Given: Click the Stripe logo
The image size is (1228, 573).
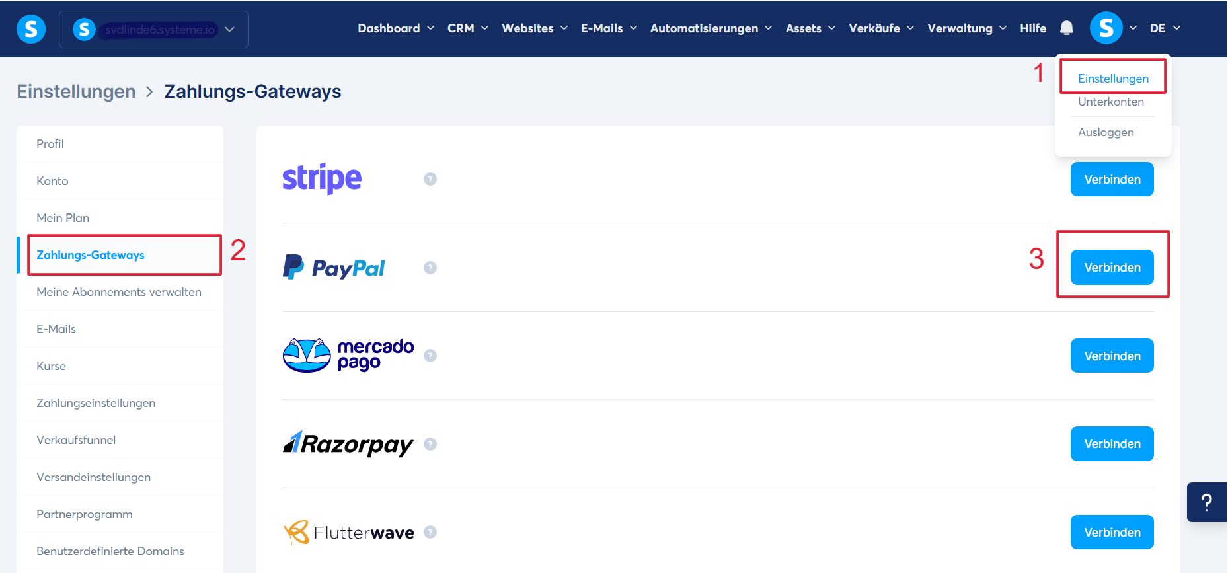Looking at the screenshot, I should click(x=322, y=178).
